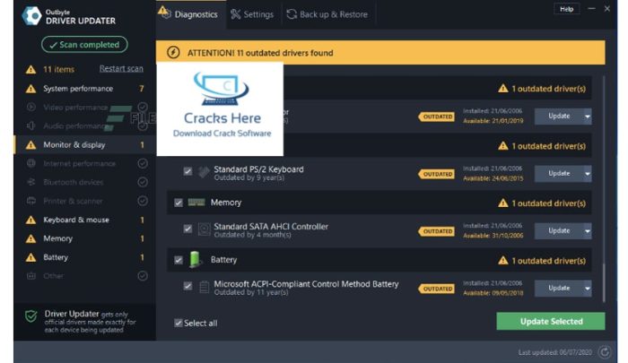Click the first Update button dated 21/01/2019
This screenshot has height=363, width=628.
[559, 117]
